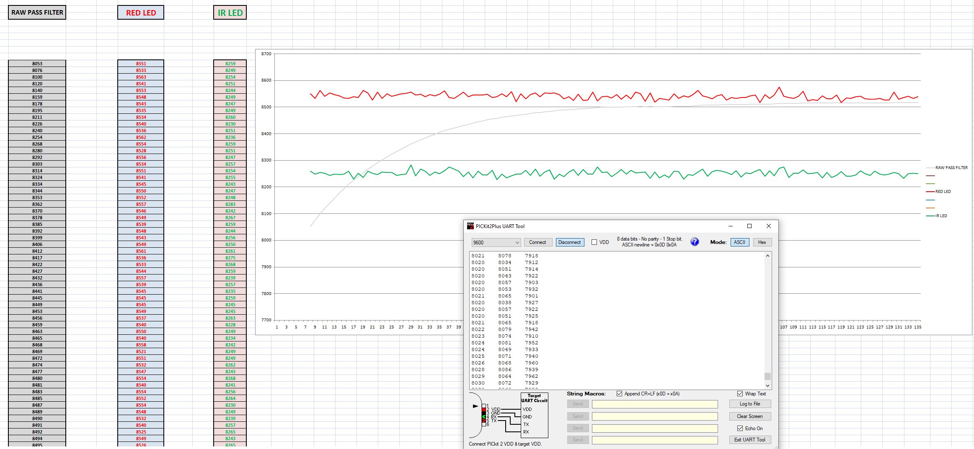
Task: Disable the Echo On checkbox
Action: (740, 428)
